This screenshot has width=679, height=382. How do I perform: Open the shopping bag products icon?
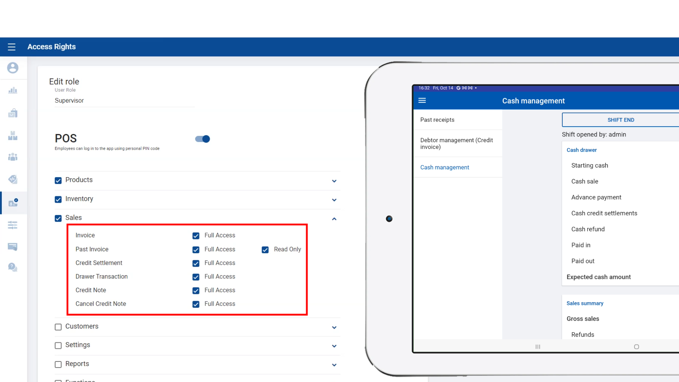13,113
